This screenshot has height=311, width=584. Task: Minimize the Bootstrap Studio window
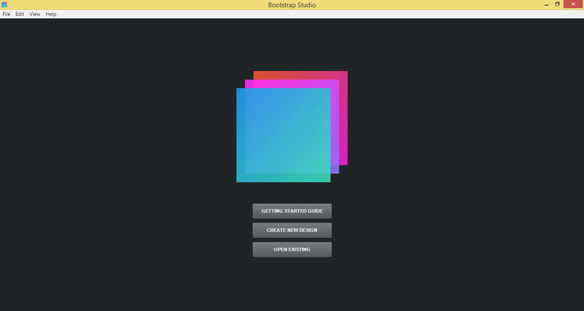coord(547,4)
